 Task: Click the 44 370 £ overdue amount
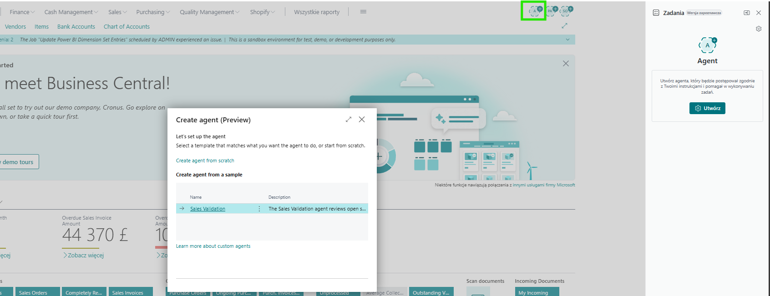coord(95,235)
